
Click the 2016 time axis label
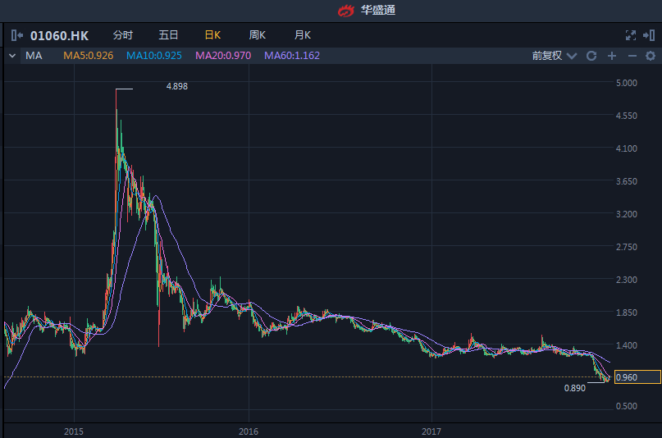[x=249, y=431]
